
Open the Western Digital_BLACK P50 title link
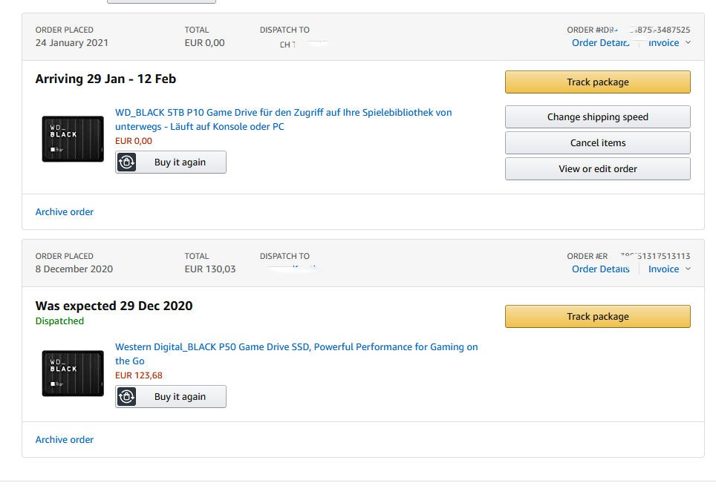tap(296, 354)
